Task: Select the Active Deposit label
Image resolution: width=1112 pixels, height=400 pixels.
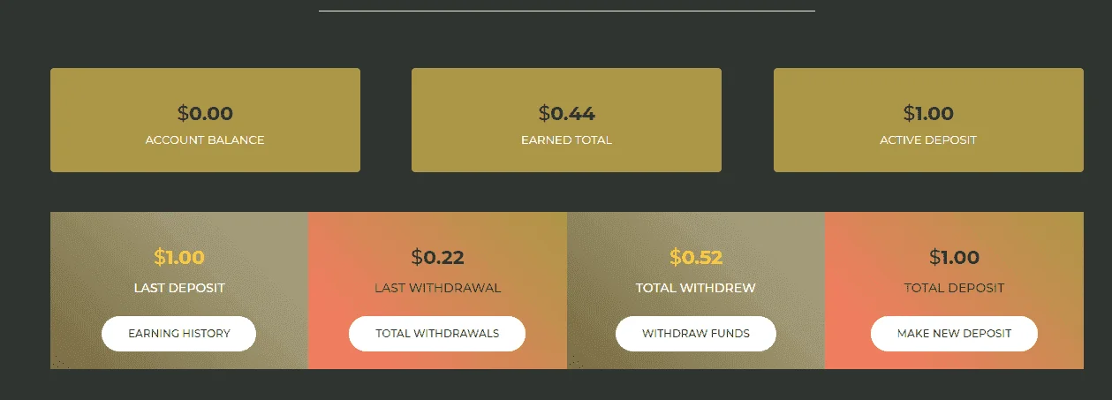Action: coord(928,140)
